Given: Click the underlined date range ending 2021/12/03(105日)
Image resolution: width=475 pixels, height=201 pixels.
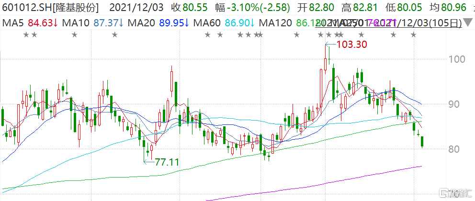Looking at the screenshot, I should [389, 22].
